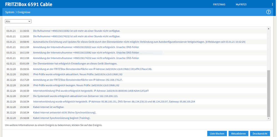
Task: Click the Aktualisieren button
Action: tap(238, 133)
